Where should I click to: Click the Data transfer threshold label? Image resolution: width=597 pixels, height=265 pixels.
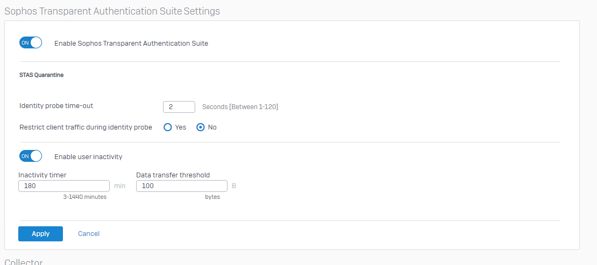(173, 175)
